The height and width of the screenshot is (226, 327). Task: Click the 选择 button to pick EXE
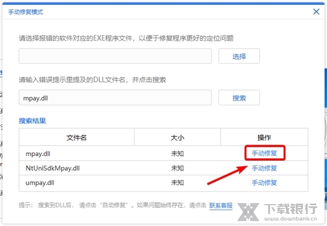[239, 56]
